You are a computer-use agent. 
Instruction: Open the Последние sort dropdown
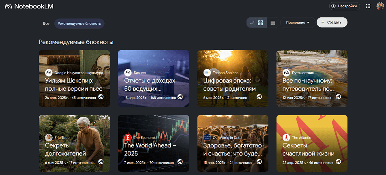coord(298,22)
